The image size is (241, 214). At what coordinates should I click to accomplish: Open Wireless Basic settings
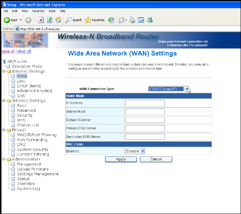click(22, 106)
